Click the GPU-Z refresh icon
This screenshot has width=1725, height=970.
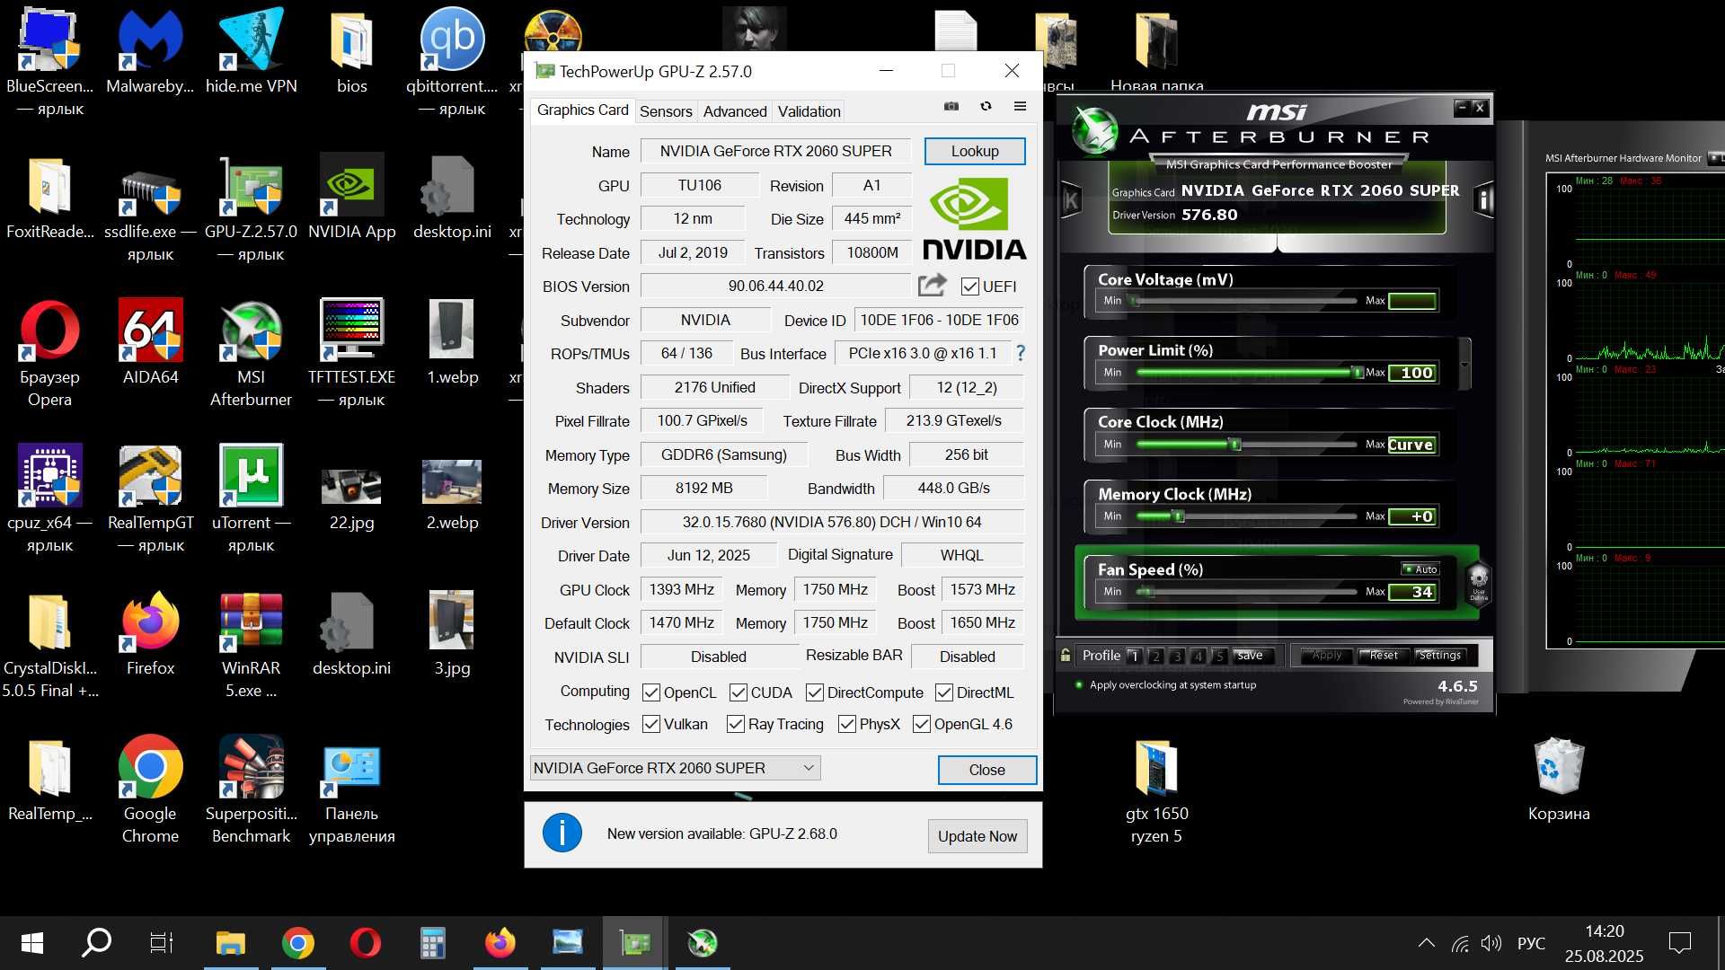[x=986, y=106]
